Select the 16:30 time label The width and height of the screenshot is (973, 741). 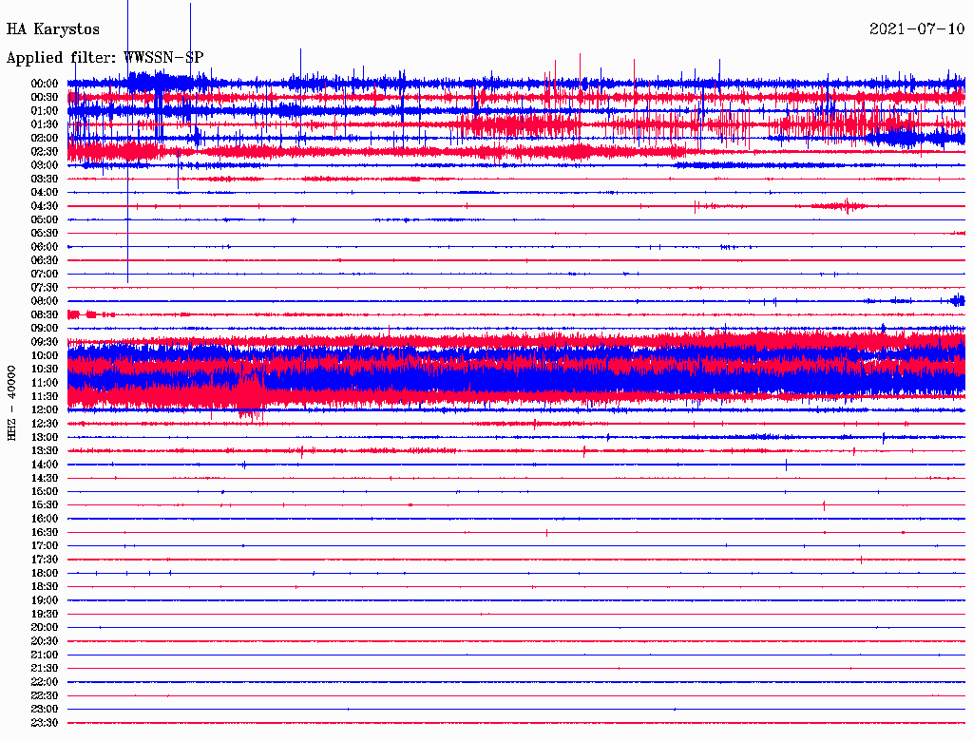click(x=45, y=533)
